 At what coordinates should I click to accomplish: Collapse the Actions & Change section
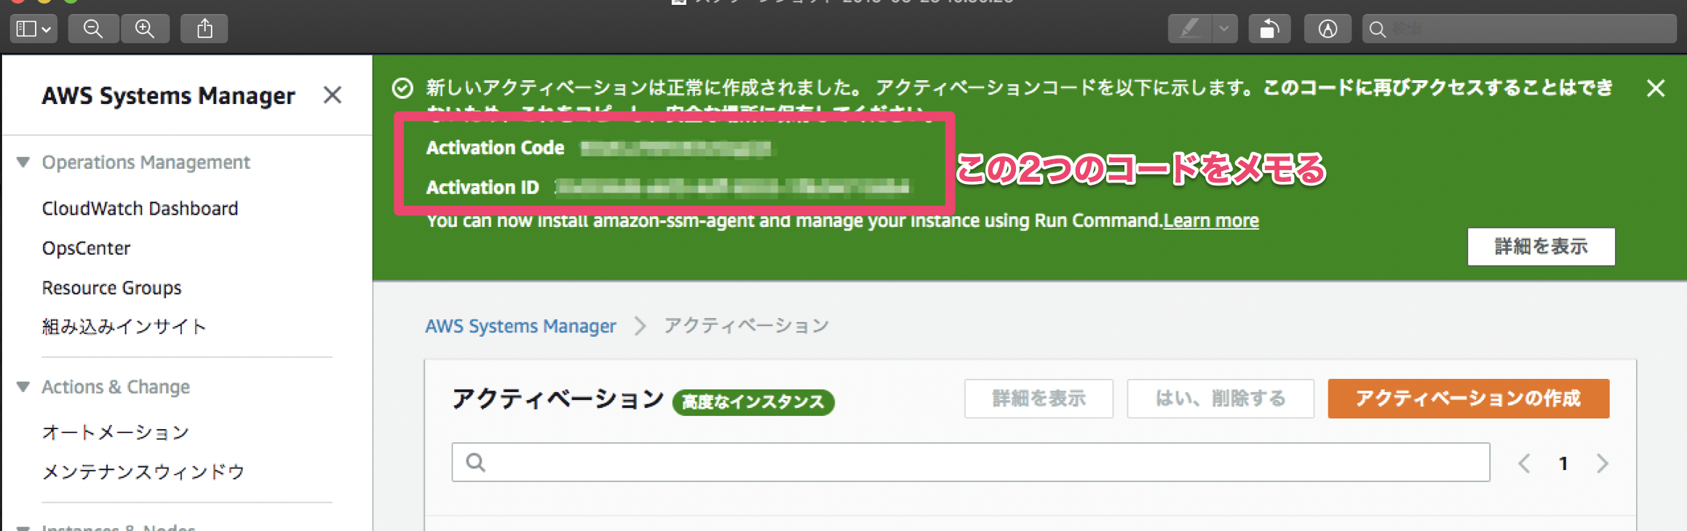(x=23, y=386)
